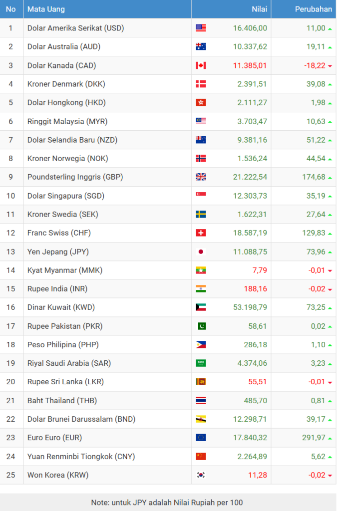Click the THB value 485,70

point(256,401)
